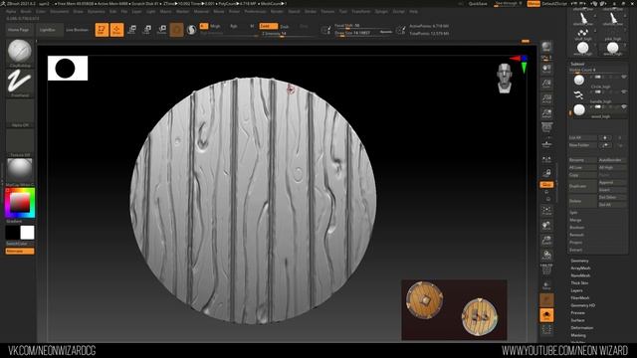Click the BPR render icon
Image resolution: width=637 pixels, height=358 pixels.
point(546,47)
